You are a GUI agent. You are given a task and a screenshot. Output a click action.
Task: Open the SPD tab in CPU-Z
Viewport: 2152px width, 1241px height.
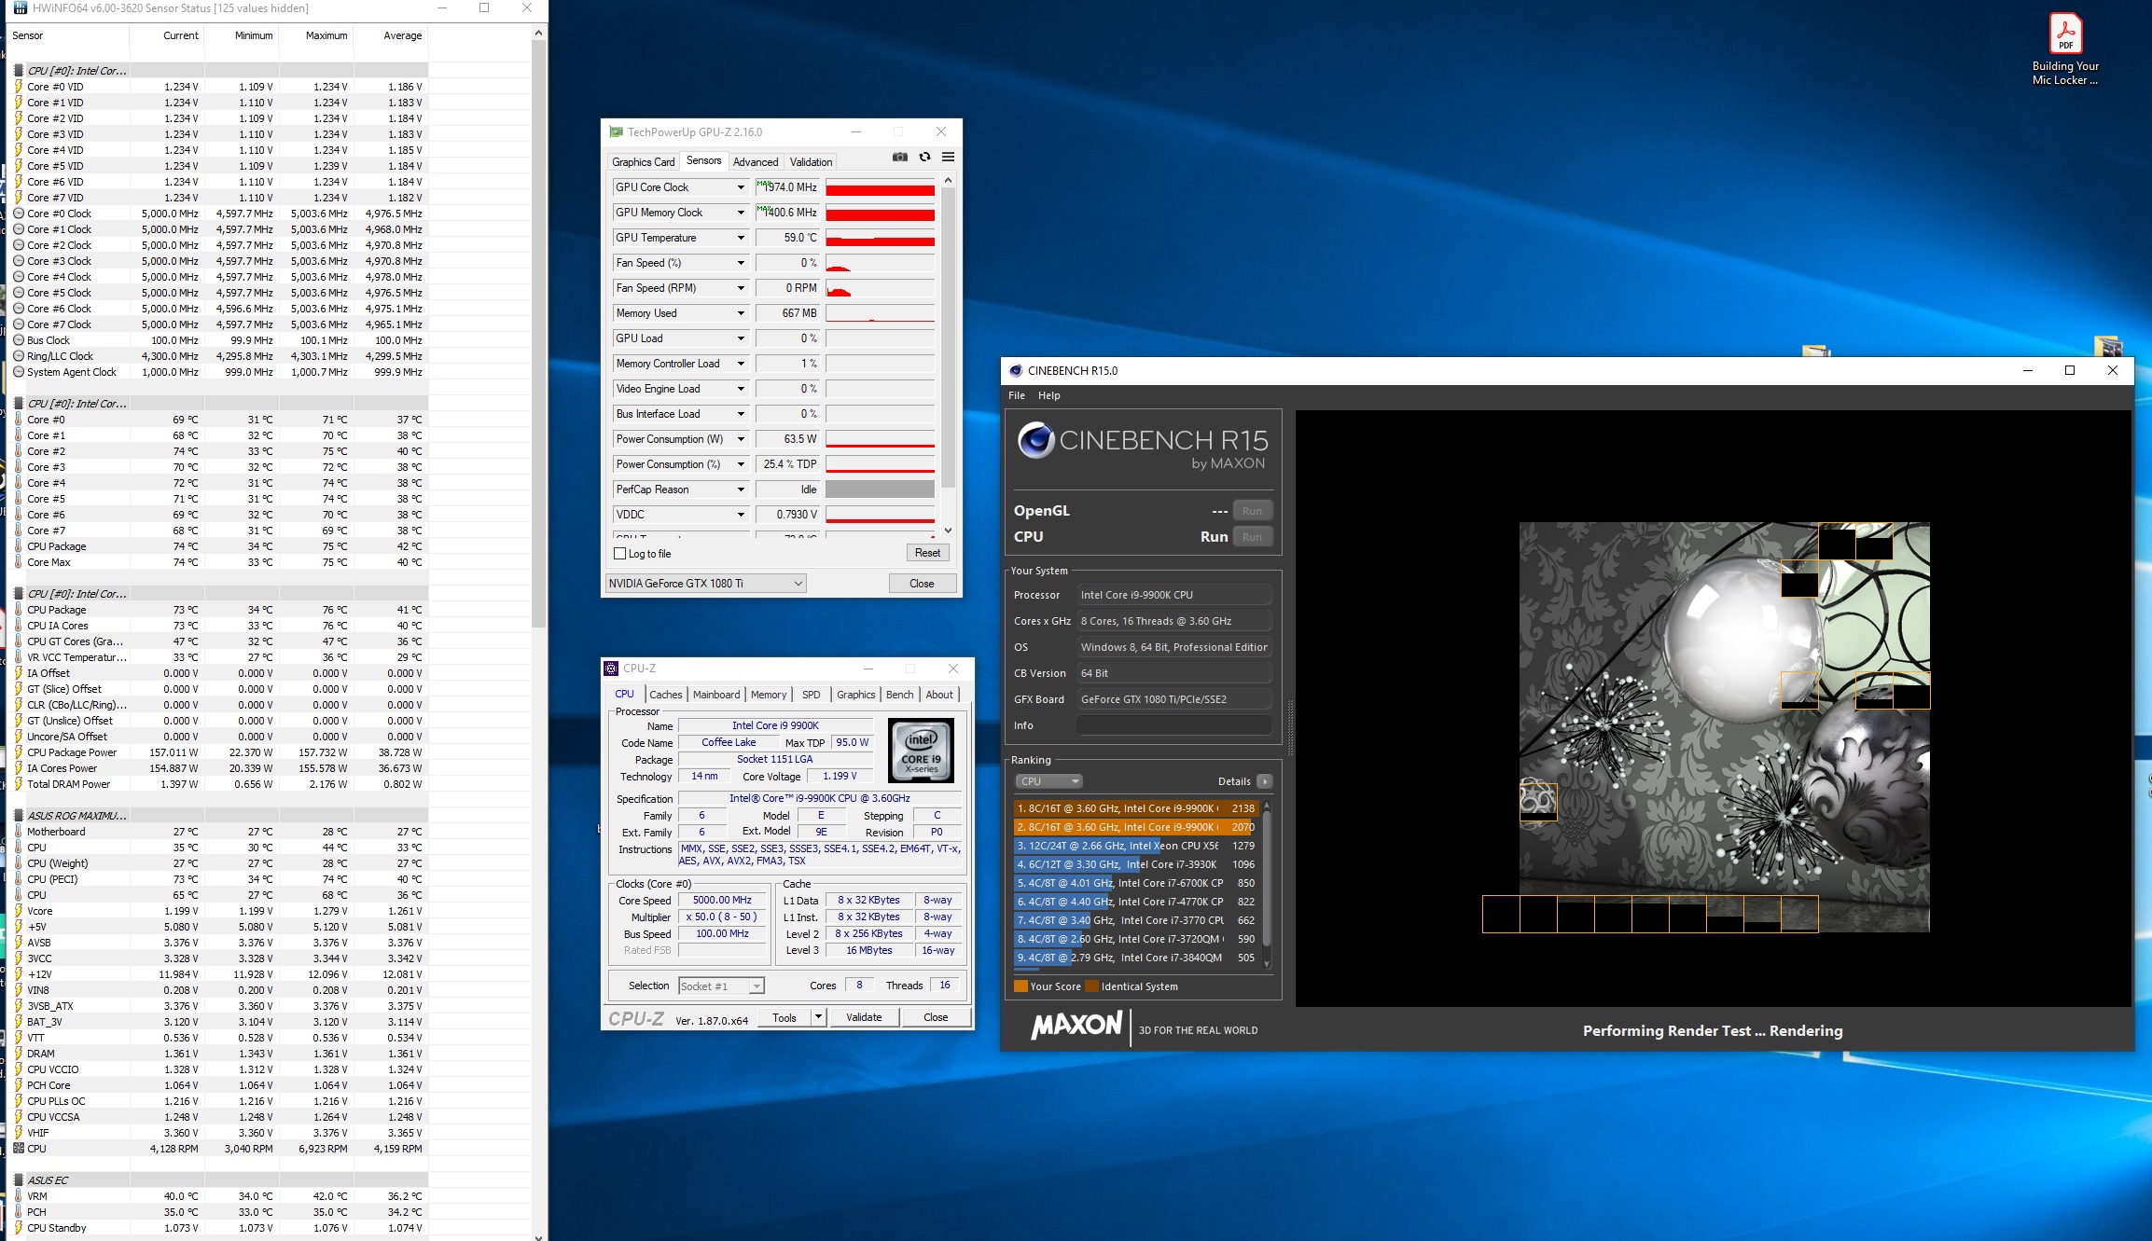(811, 695)
